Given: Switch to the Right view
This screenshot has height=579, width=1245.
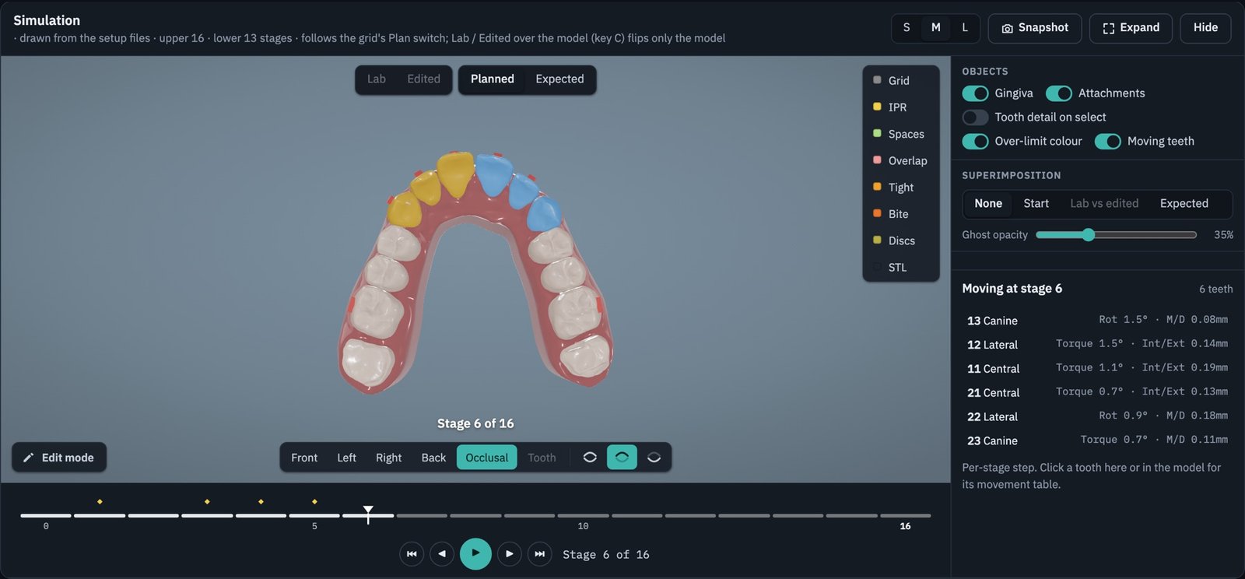Looking at the screenshot, I should pos(388,458).
